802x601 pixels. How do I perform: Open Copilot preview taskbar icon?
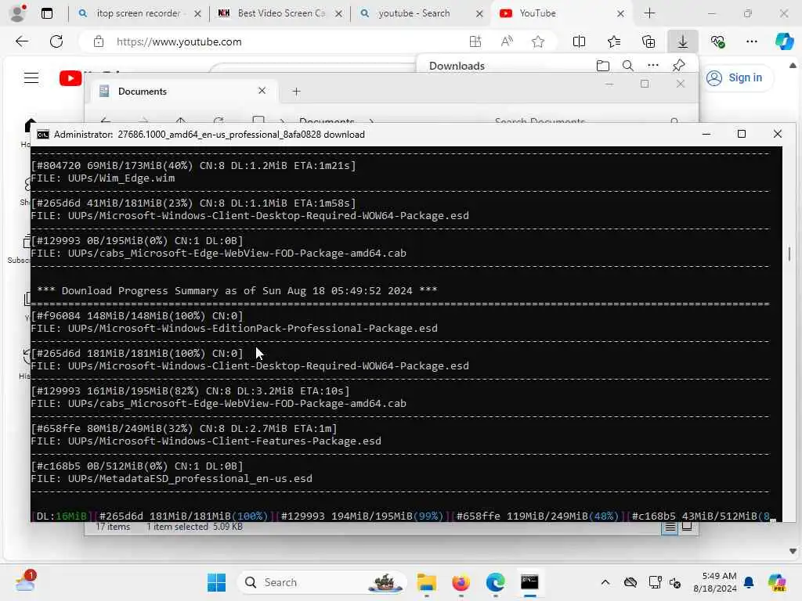click(777, 582)
